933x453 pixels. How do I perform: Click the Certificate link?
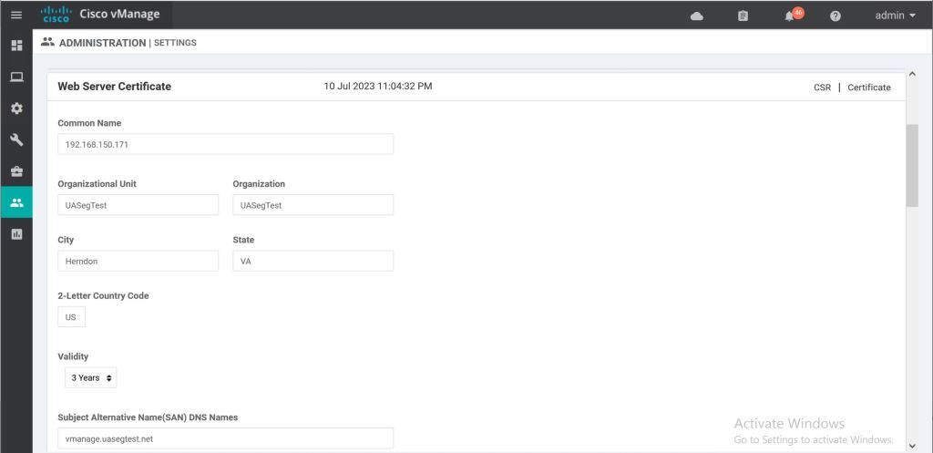point(869,88)
